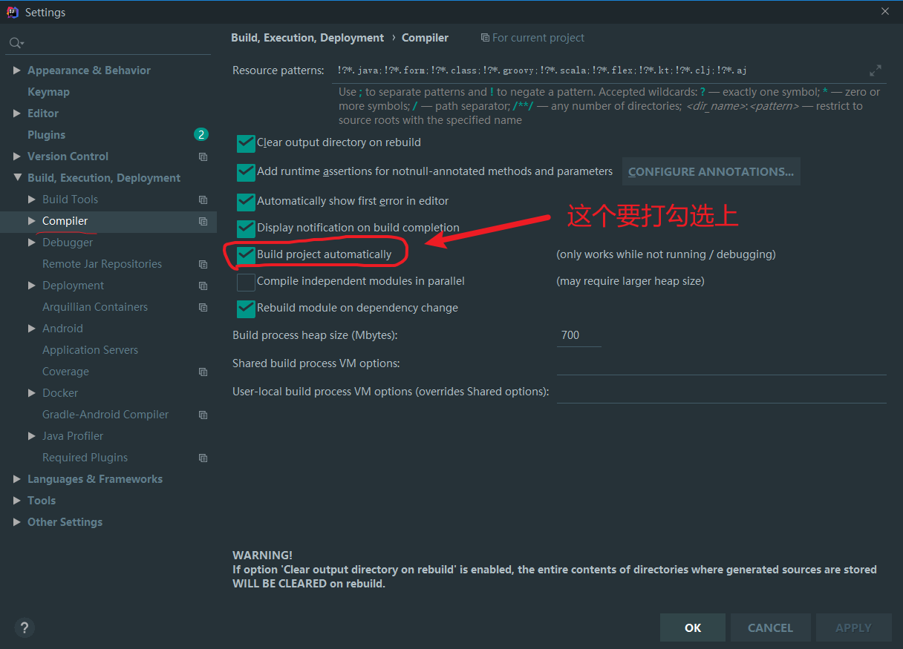Click User-local build process VM options field
The width and height of the screenshot is (903, 649).
[721, 392]
